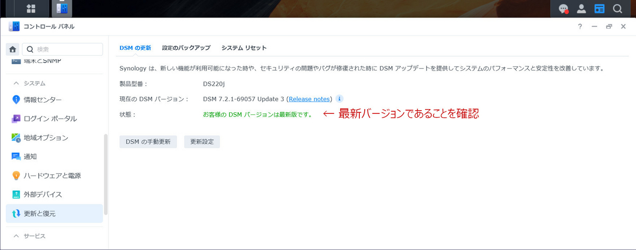This screenshot has width=636, height=250.
Task: Click the Control Panel taskbar icon
Action: 62,8
